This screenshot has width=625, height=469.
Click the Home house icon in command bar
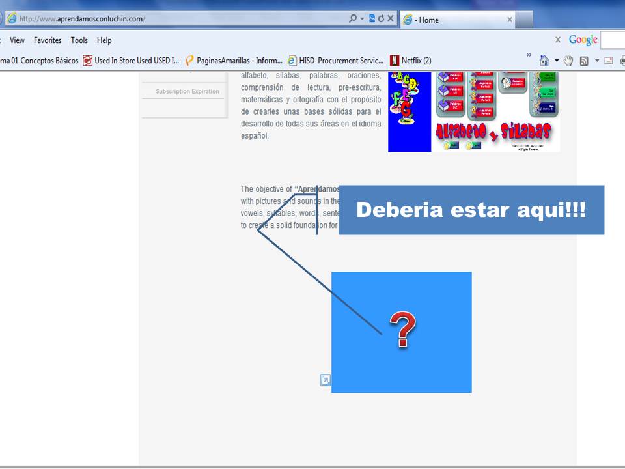tap(544, 61)
